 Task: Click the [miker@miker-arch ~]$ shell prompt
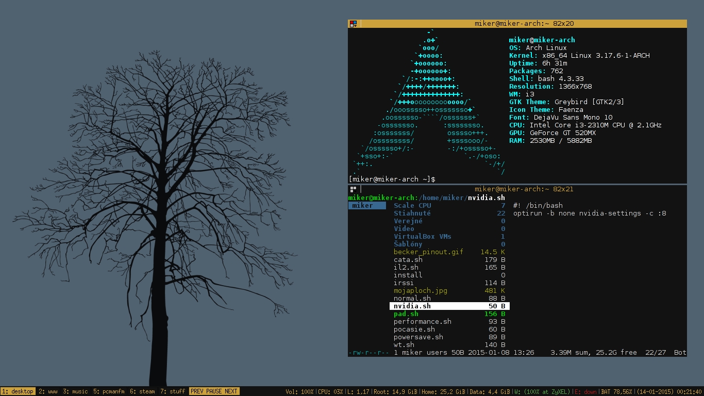click(x=392, y=179)
